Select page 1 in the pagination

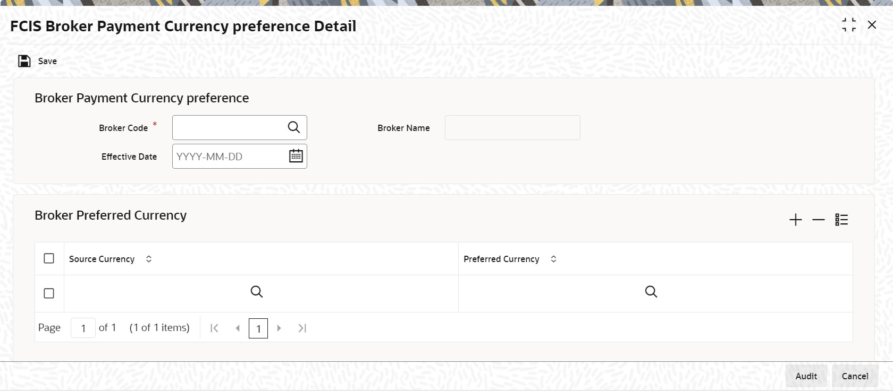[258, 328]
